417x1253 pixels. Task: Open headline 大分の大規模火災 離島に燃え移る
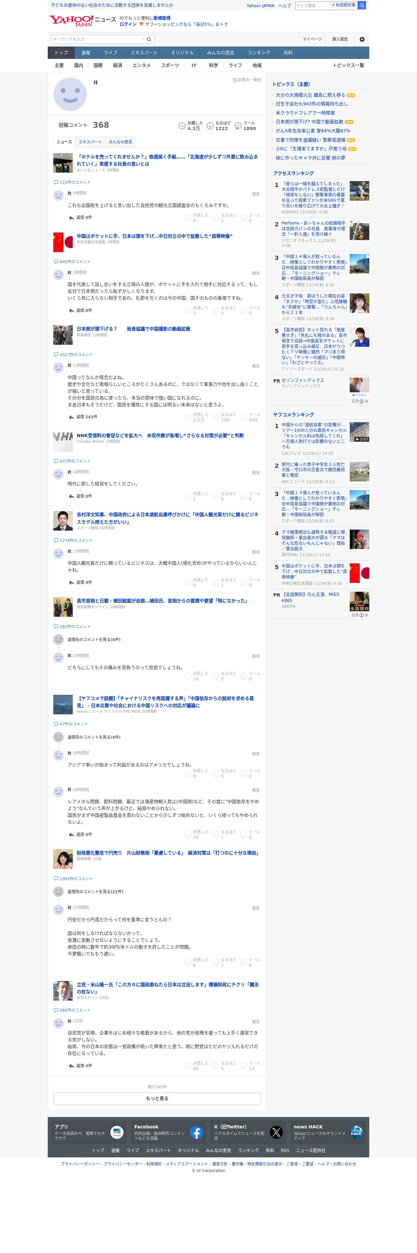310,95
